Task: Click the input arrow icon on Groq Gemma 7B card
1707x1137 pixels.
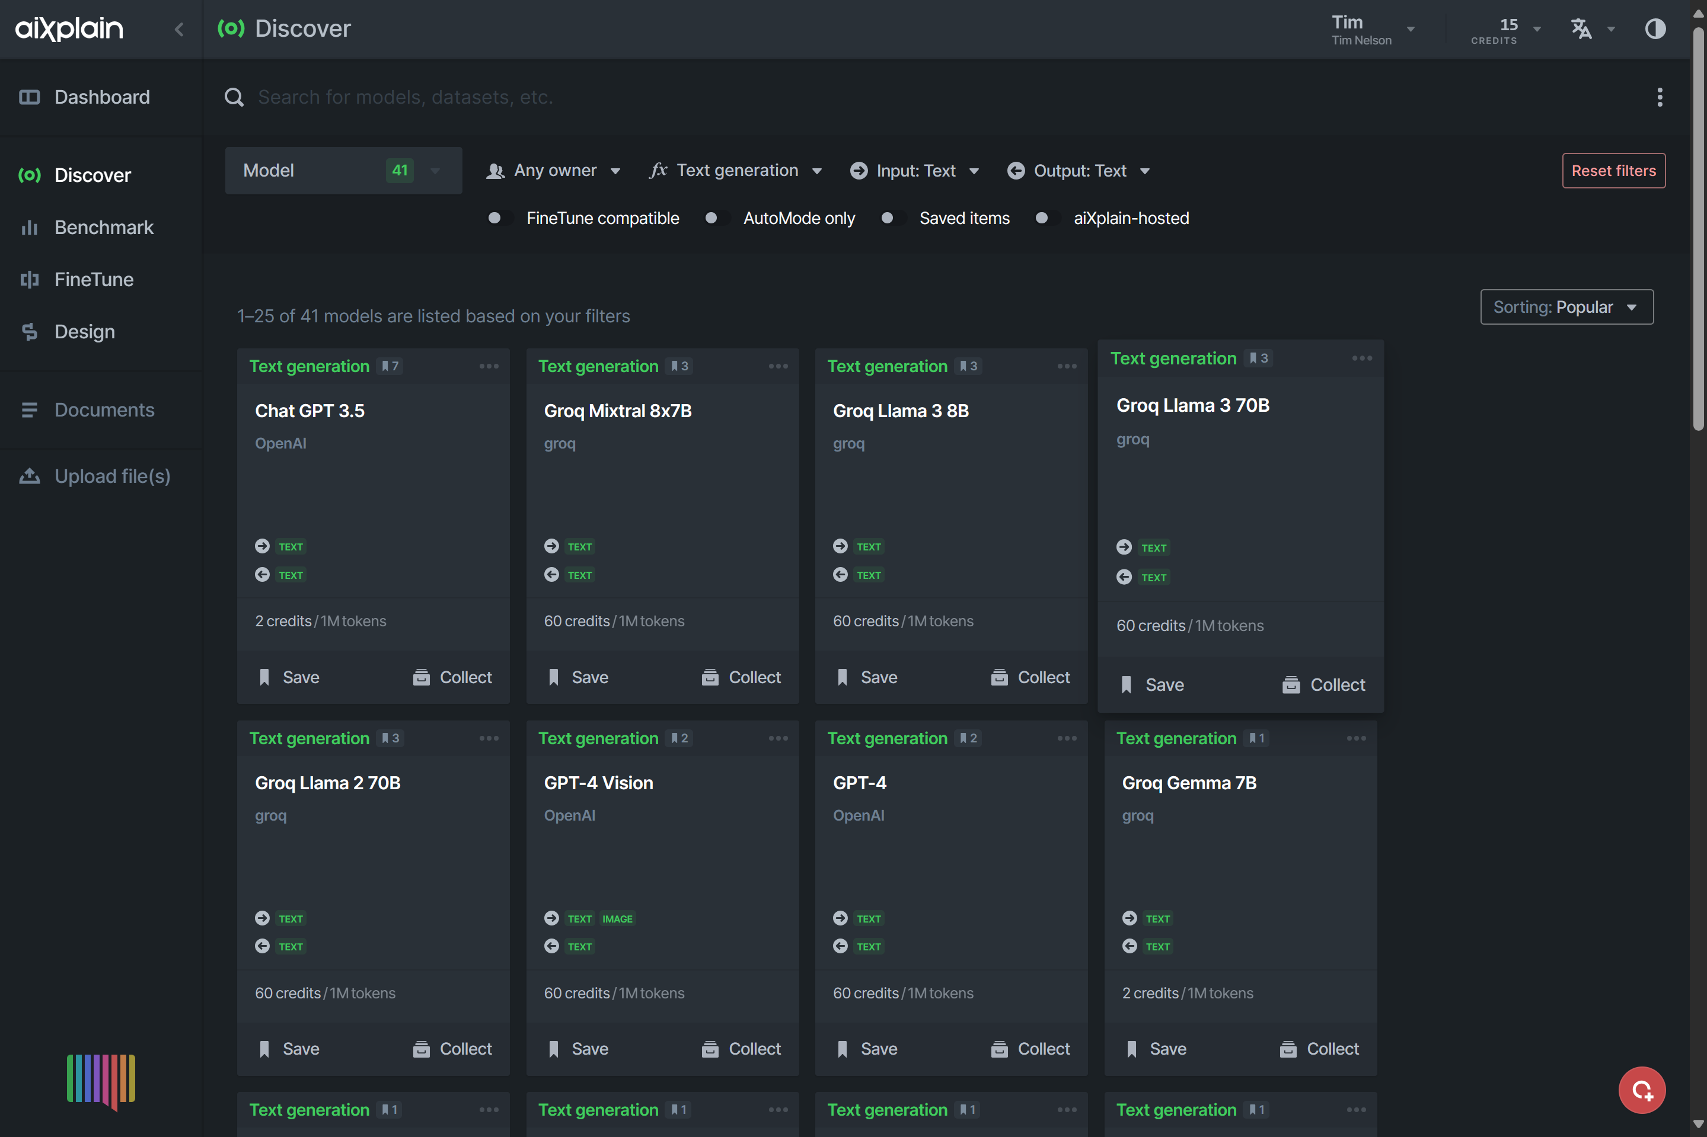Action: click(x=1130, y=919)
